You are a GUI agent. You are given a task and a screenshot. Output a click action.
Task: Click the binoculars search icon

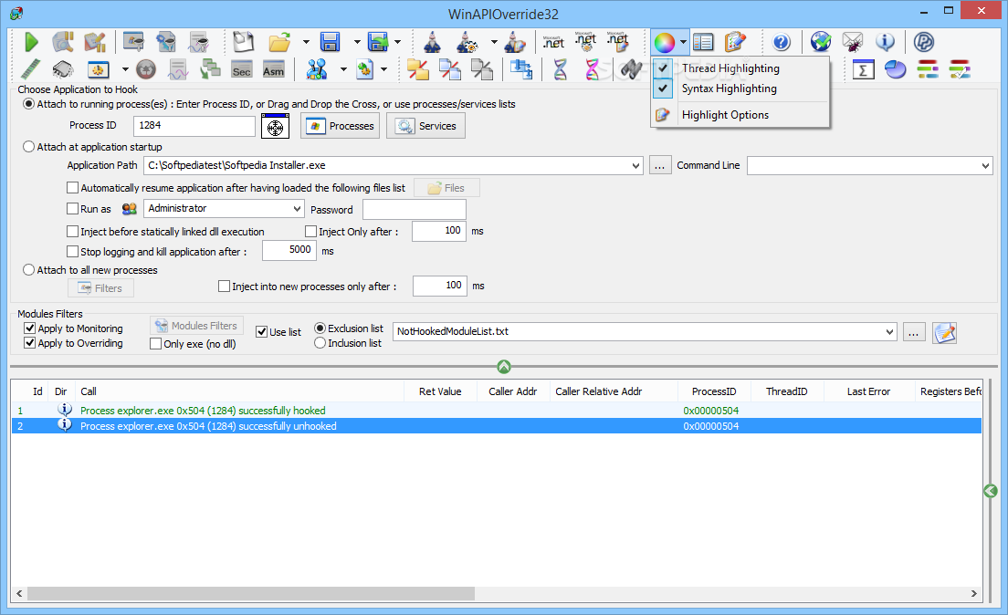coord(631,69)
